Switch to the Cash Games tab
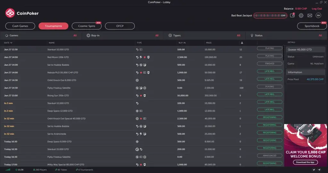Image resolution: width=328 pixels, height=173 pixels. [20, 26]
